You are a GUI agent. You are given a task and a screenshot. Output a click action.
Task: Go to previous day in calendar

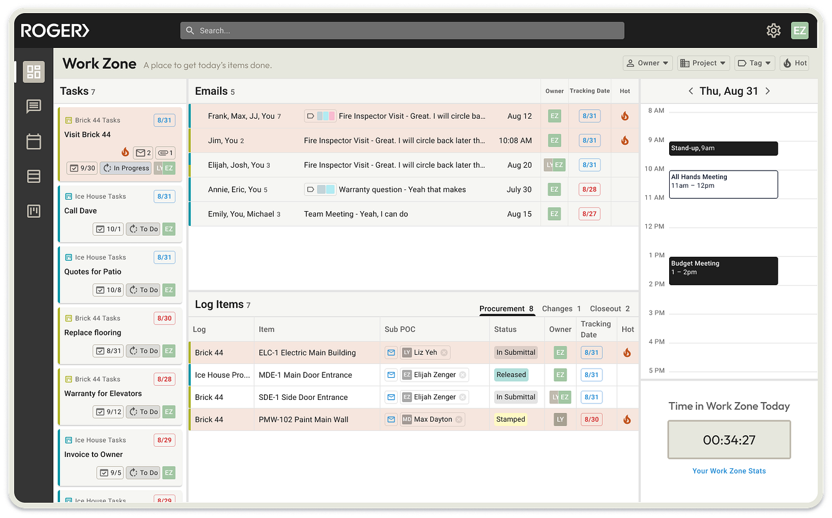(x=691, y=91)
